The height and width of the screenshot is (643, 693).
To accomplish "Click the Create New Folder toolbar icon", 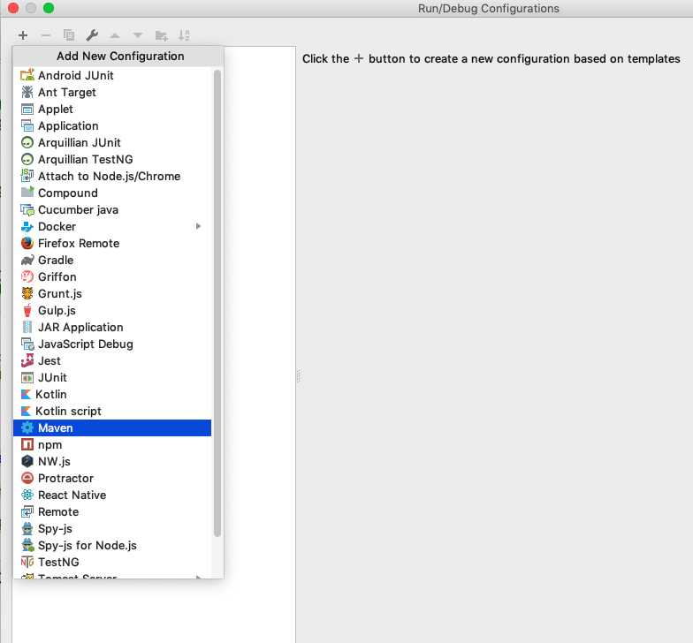I will tap(161, 35).
